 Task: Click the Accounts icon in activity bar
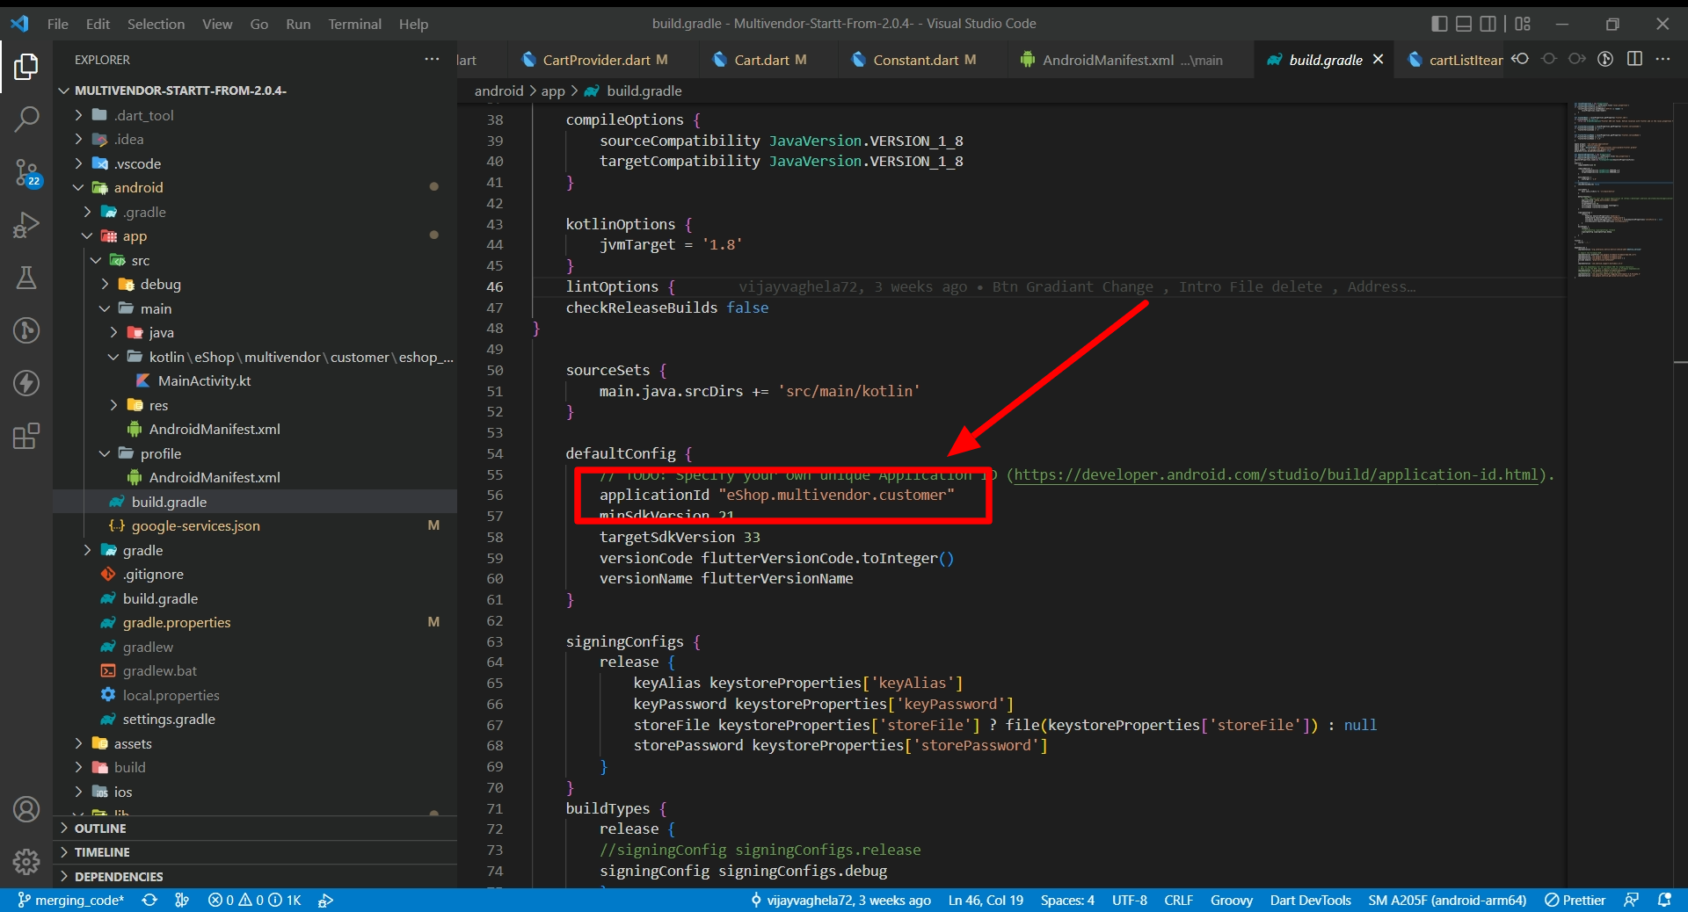(26, 809)
